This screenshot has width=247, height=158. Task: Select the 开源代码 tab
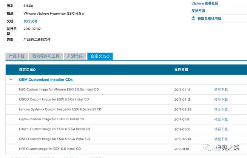click(x=75, y=56)
